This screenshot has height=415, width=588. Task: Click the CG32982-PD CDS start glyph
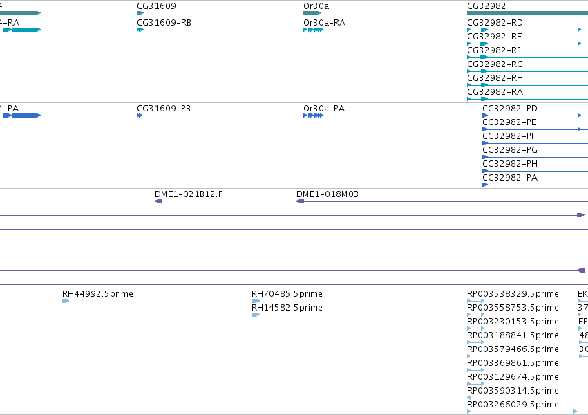[485, 116]
